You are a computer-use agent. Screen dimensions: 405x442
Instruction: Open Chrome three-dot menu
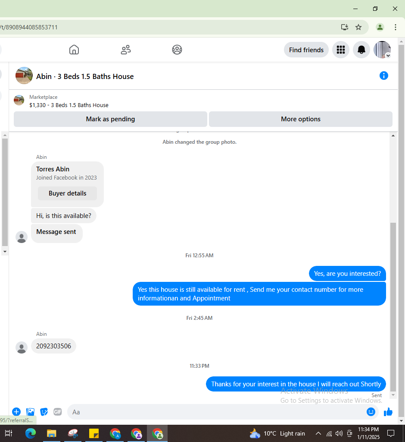[x=395, y=27]
